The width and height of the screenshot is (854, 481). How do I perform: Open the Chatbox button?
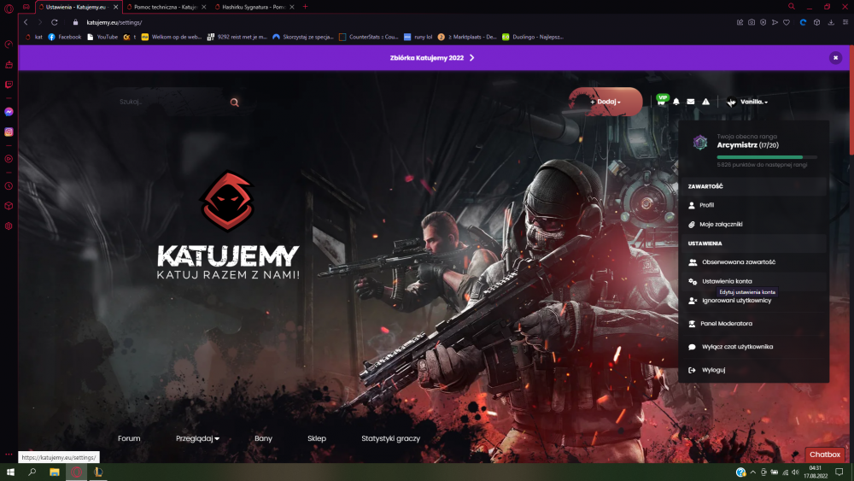tap(825, 455)
